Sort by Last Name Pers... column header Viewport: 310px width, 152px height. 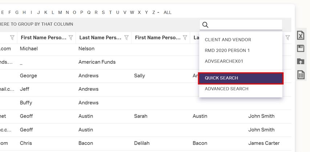pyautogui.click(x=100, y=37)
